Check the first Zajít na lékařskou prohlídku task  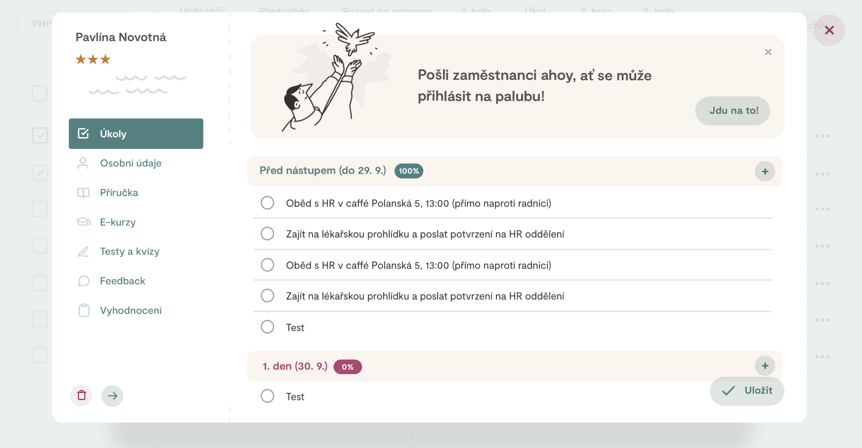[267, 234]
